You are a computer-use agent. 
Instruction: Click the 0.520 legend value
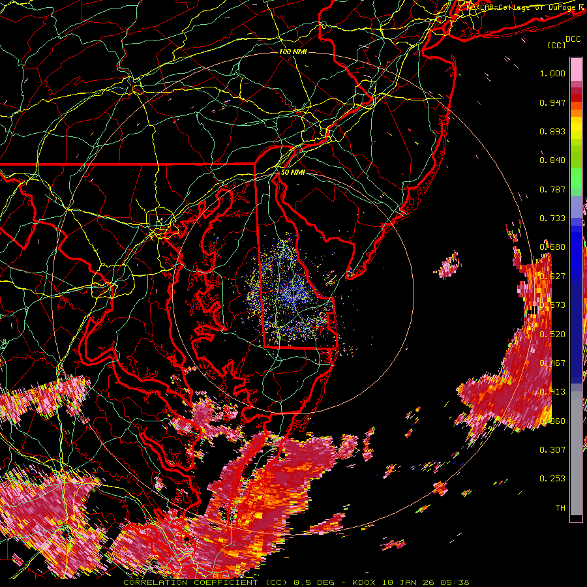point(552,335)
